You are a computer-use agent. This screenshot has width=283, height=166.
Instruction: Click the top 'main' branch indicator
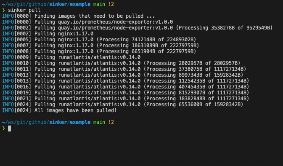[x=99, y=4]
